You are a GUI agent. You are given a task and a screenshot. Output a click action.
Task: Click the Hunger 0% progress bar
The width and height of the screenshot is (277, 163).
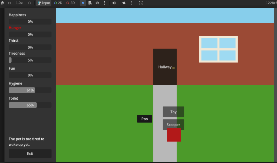click(30, 34)
